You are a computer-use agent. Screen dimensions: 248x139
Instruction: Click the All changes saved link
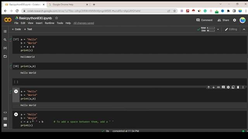tap(84, 23)
